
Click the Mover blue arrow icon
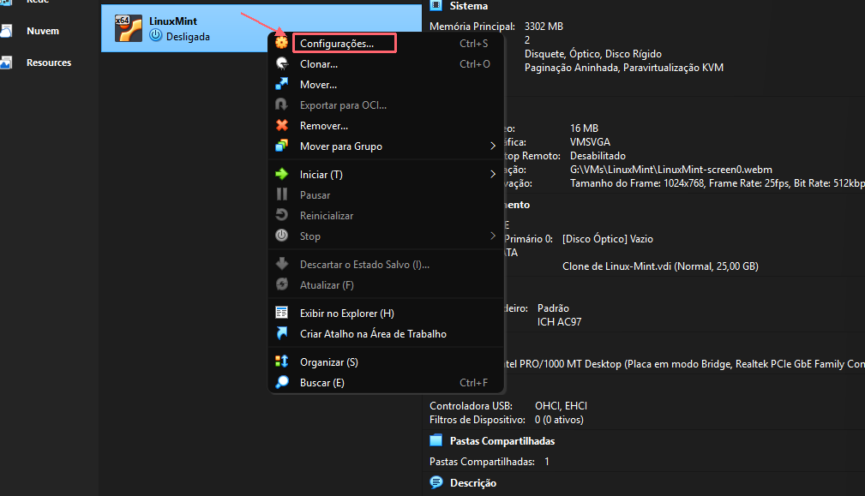coord(282,84)
